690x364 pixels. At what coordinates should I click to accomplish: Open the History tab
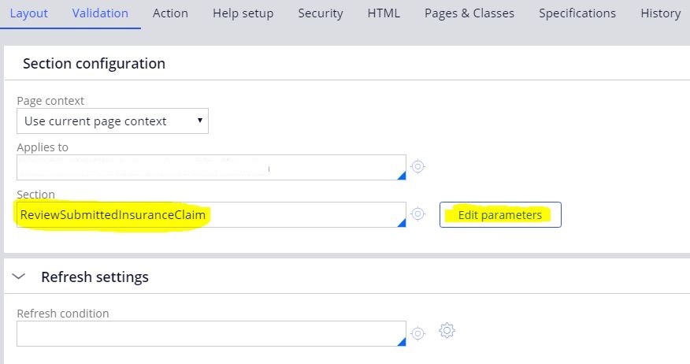(661, 13)
